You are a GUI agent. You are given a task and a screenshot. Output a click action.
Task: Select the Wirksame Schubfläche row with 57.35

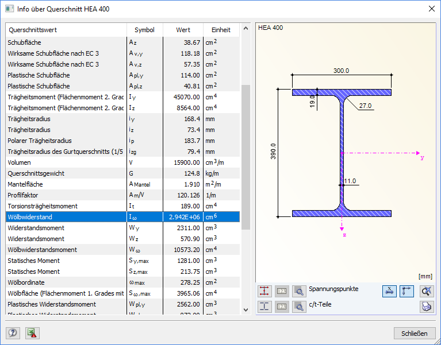(x=122, y=64)
